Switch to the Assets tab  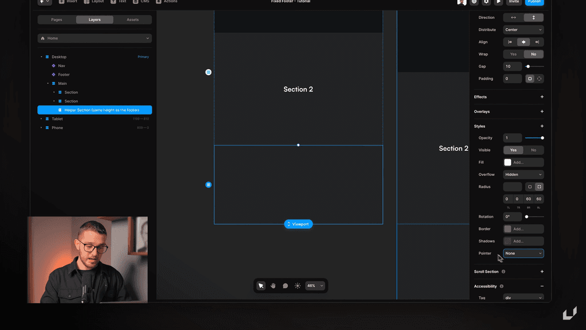click(x=133, y=19)
